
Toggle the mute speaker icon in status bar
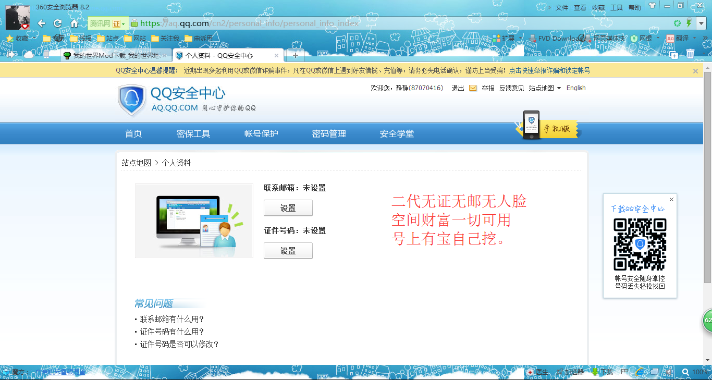click(668, 372)
